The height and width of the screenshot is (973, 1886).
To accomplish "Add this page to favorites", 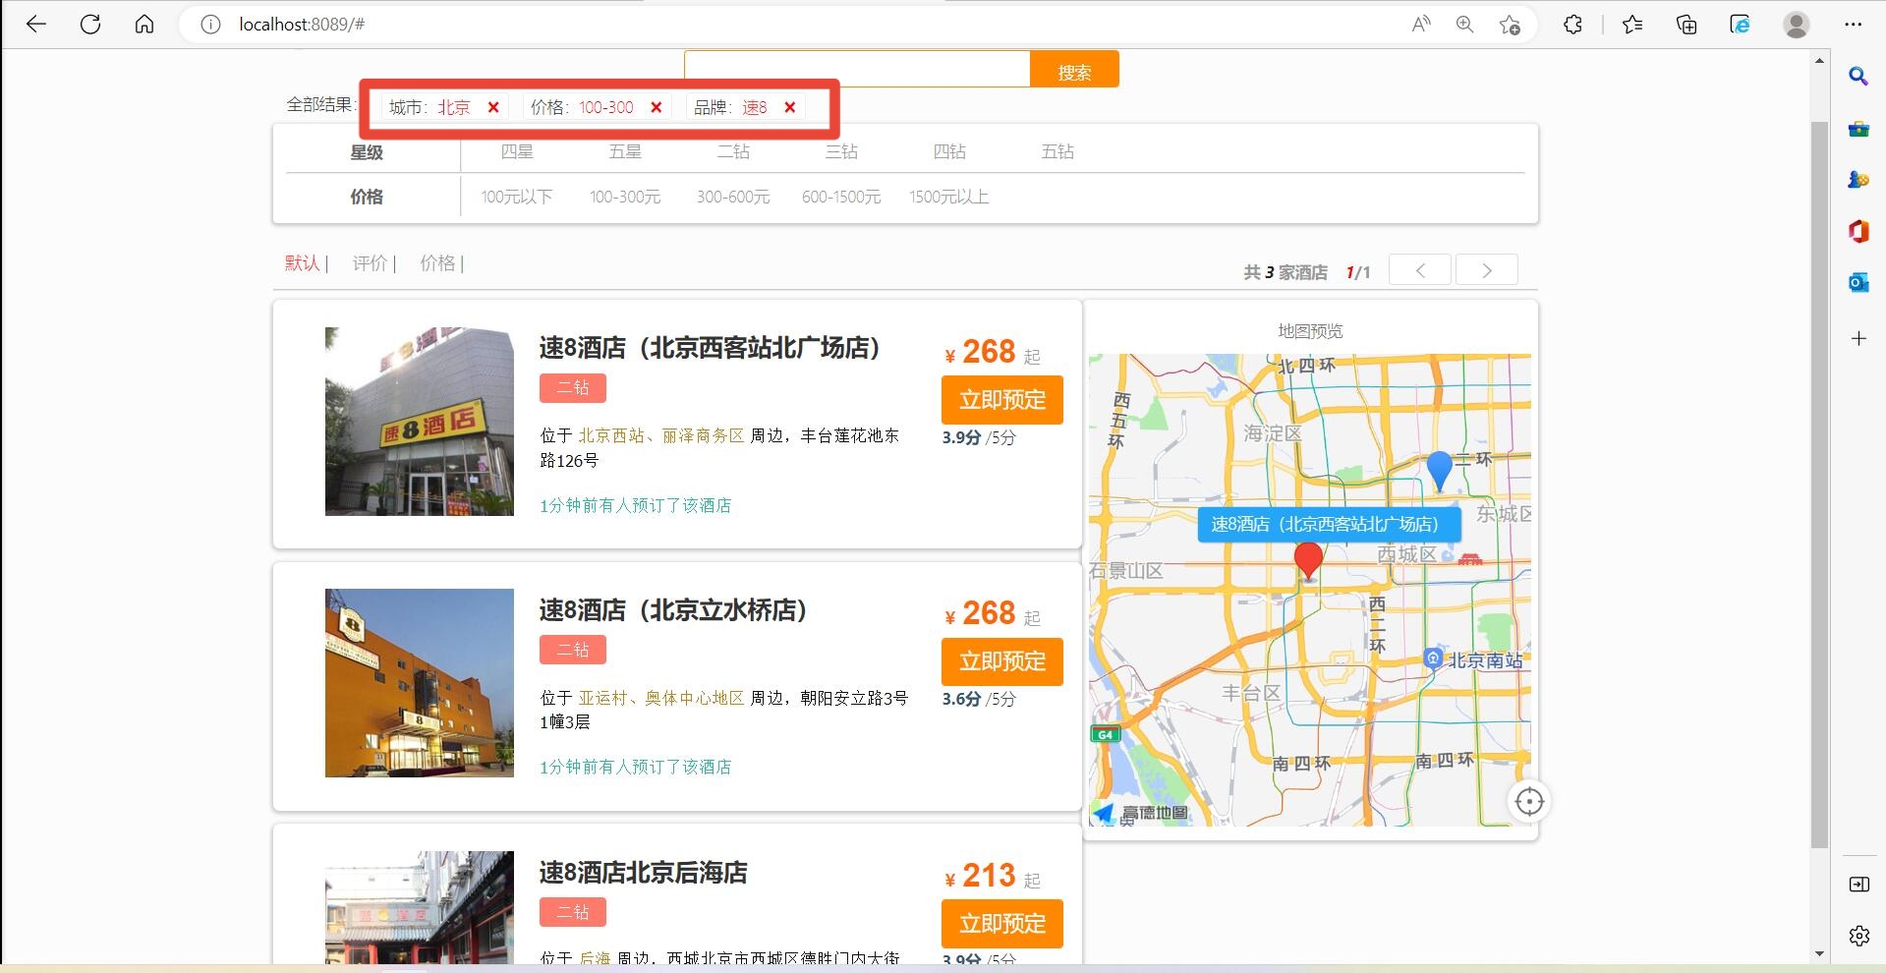I will 1511,25.
